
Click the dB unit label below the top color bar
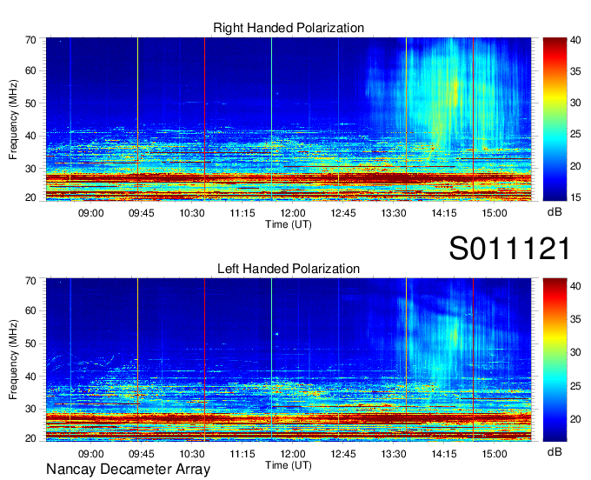coord(554,212)
